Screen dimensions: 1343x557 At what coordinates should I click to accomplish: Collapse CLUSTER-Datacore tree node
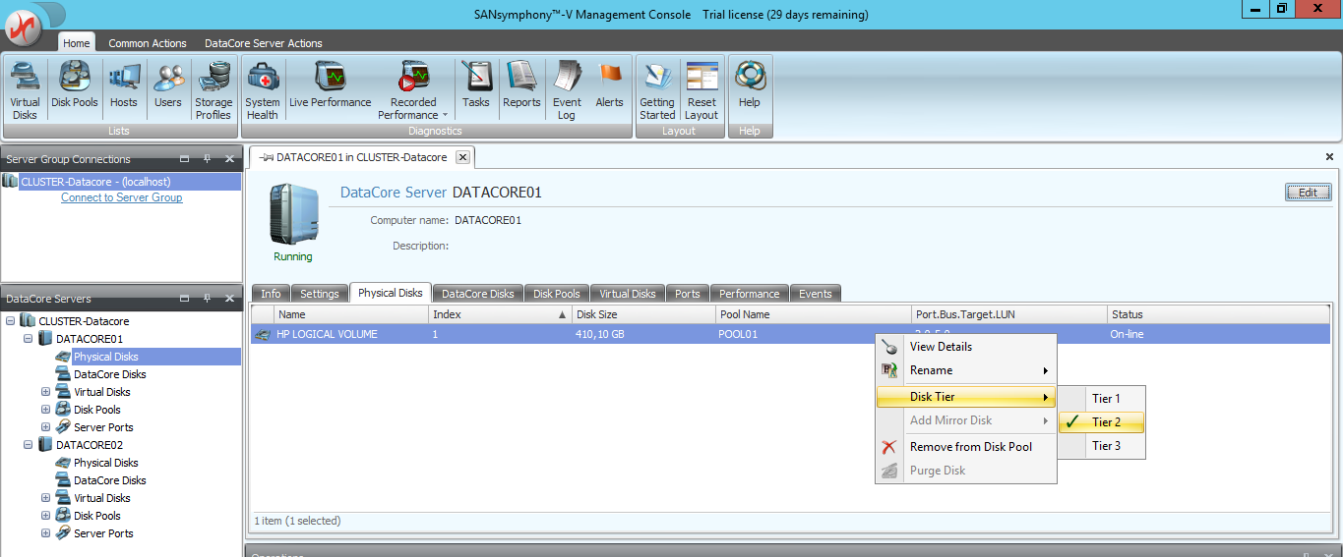[11, 321]
